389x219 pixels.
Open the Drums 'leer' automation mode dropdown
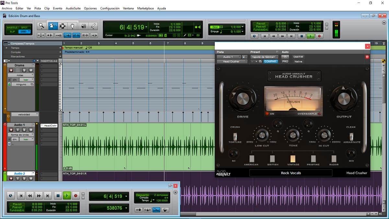26,79
